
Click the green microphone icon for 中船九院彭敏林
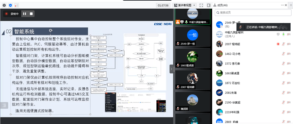tap(284, 34)
